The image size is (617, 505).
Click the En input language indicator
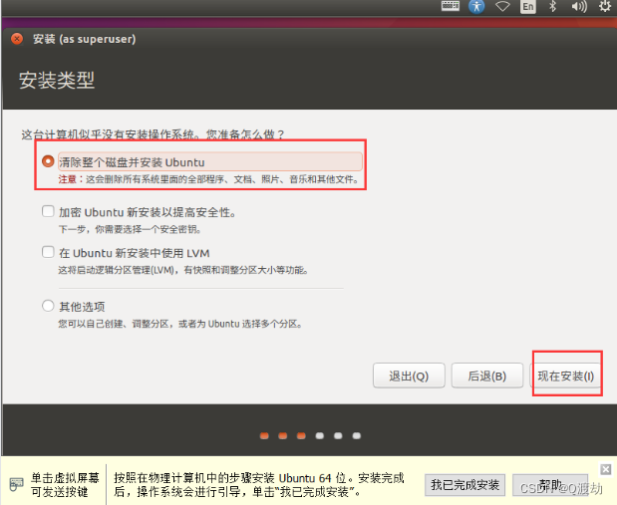pos(528,7)
